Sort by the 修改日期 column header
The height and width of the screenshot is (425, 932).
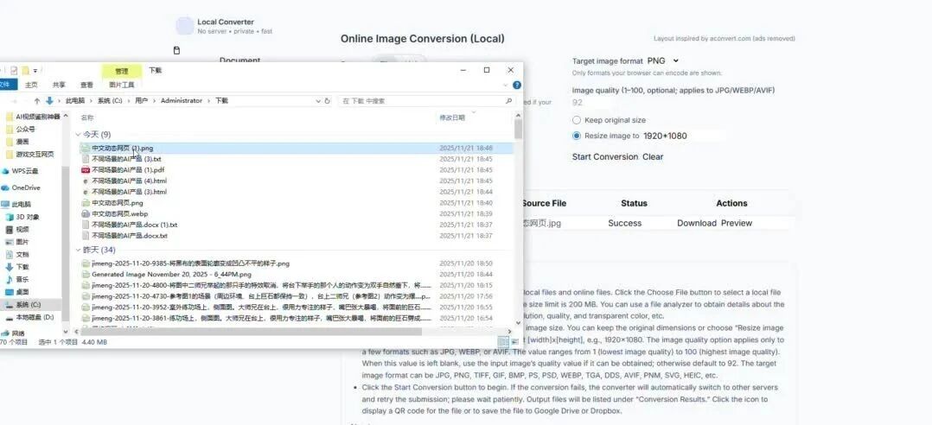(452, 118)
